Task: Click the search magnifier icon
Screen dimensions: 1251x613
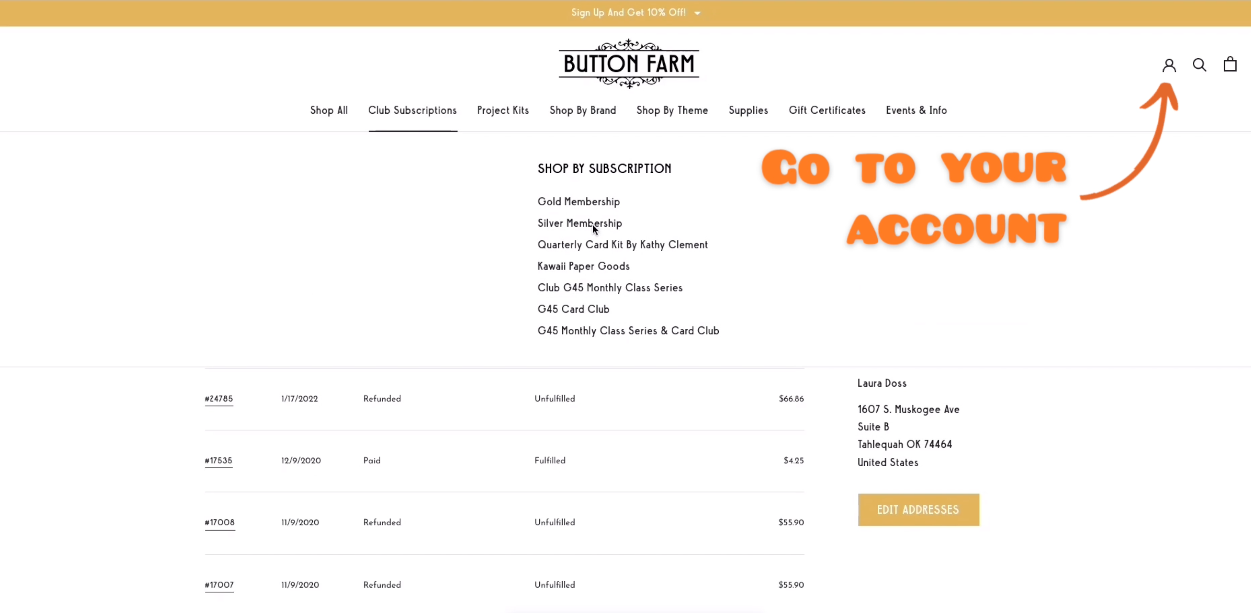Action: pos(1199,64)
